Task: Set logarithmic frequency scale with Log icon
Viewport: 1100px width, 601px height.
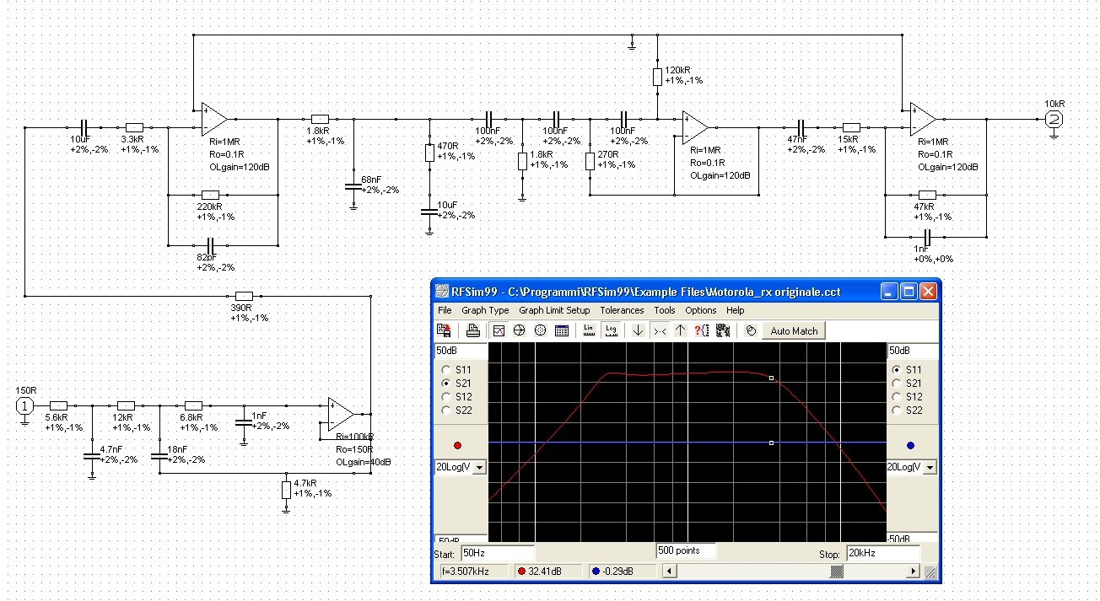Action: point(612,331)
